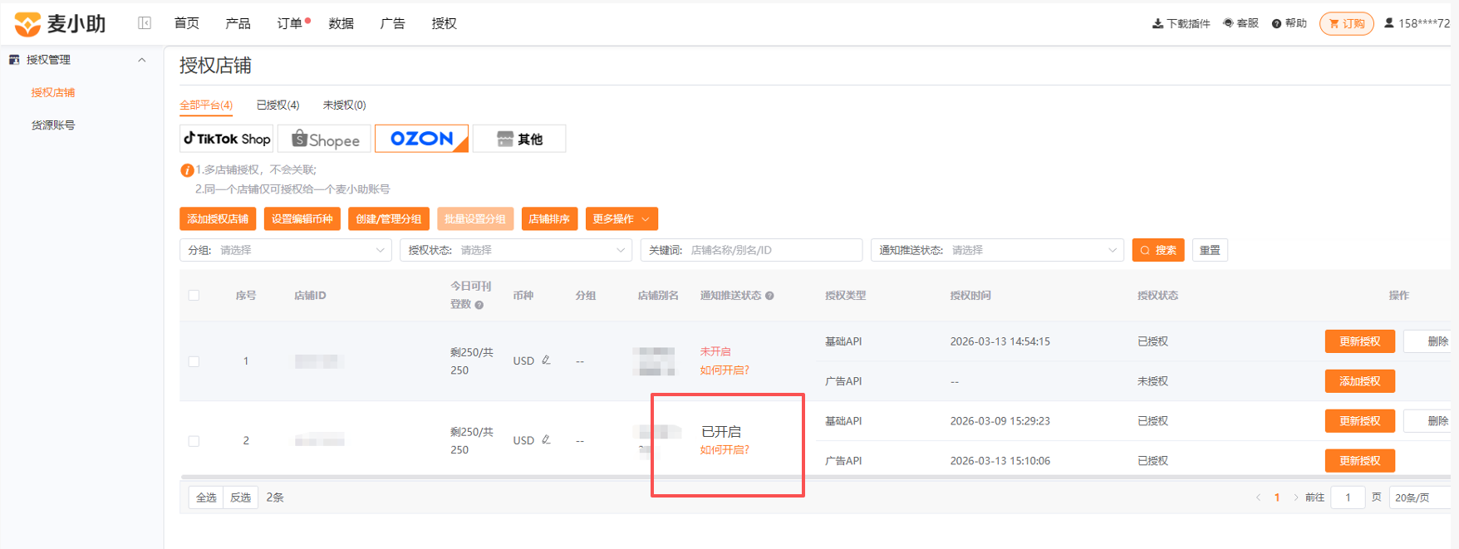This screenshot has height=549, width=1459.
Task: Select page number 1
Action: (1277, 498)
